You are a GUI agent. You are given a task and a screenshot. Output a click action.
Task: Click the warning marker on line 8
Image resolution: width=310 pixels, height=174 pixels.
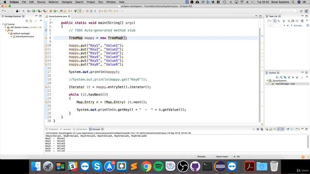coord(46,38)
